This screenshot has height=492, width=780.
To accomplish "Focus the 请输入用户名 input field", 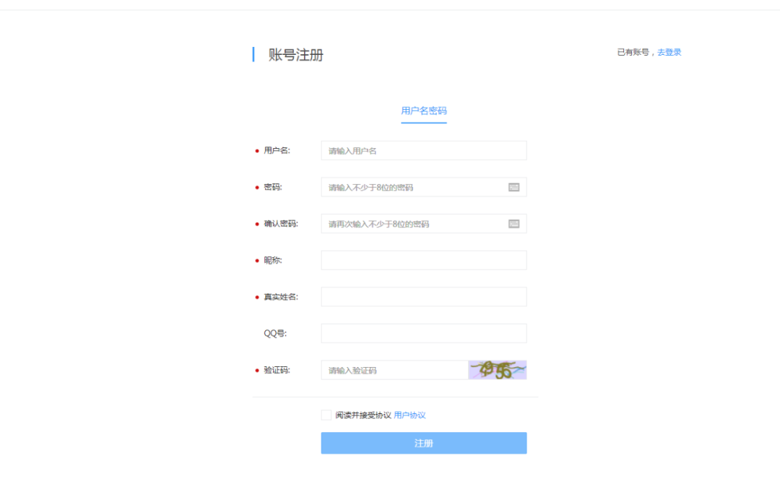I will click(x=424, y=151).
